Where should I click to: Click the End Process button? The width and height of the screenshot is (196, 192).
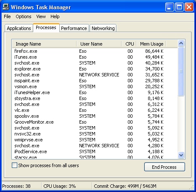click(164, 167)
